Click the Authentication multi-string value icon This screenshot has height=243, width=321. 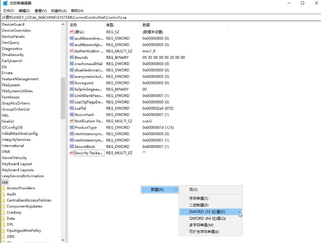pos(72,51)
